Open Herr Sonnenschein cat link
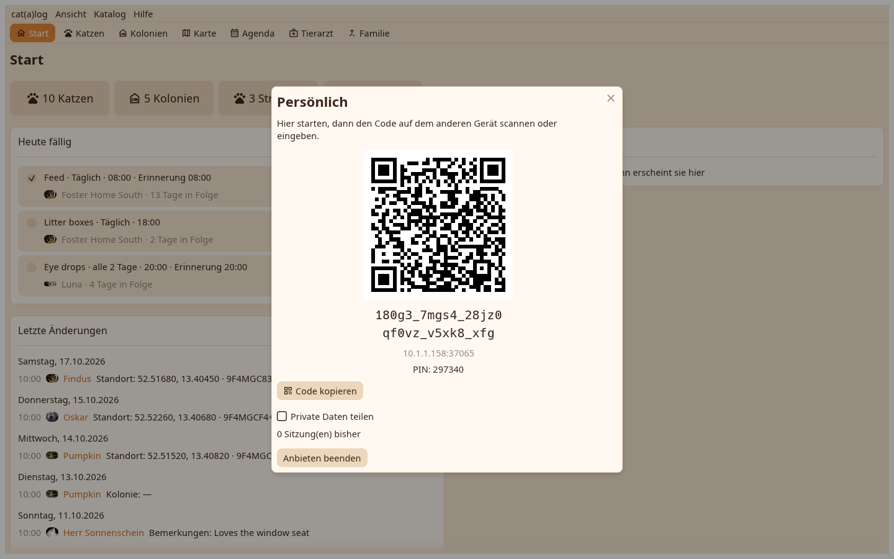This screenshot has width=894, height=559. pyautogui.click(x=104, y=532)
